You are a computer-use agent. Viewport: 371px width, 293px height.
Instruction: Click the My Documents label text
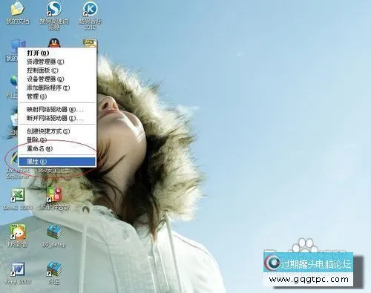click(x=18, y=22)
